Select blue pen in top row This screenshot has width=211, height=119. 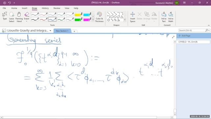(x=52, y=14)
